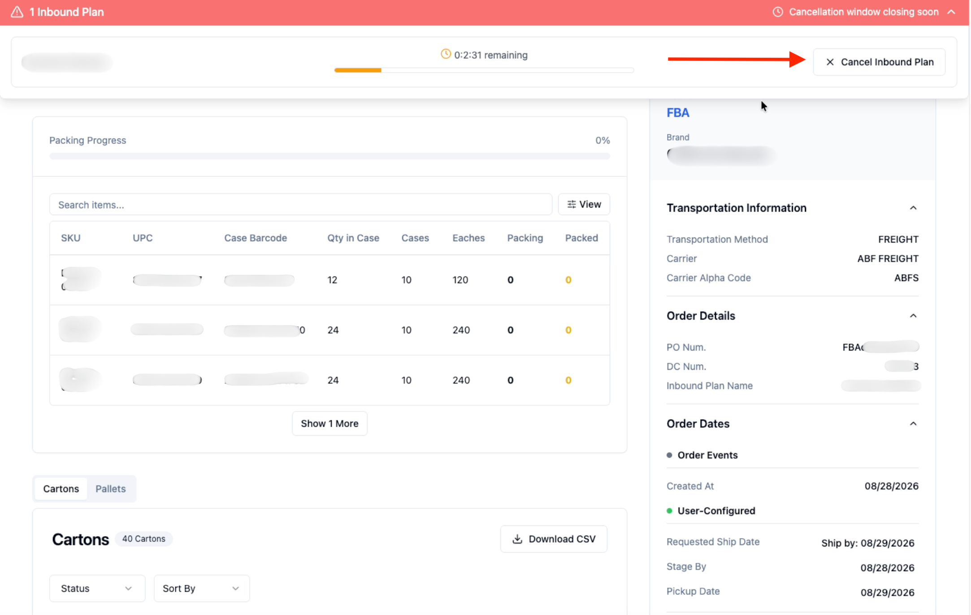
Task: Click the cancellation countdown progress bar
Action: click(484, 70)
